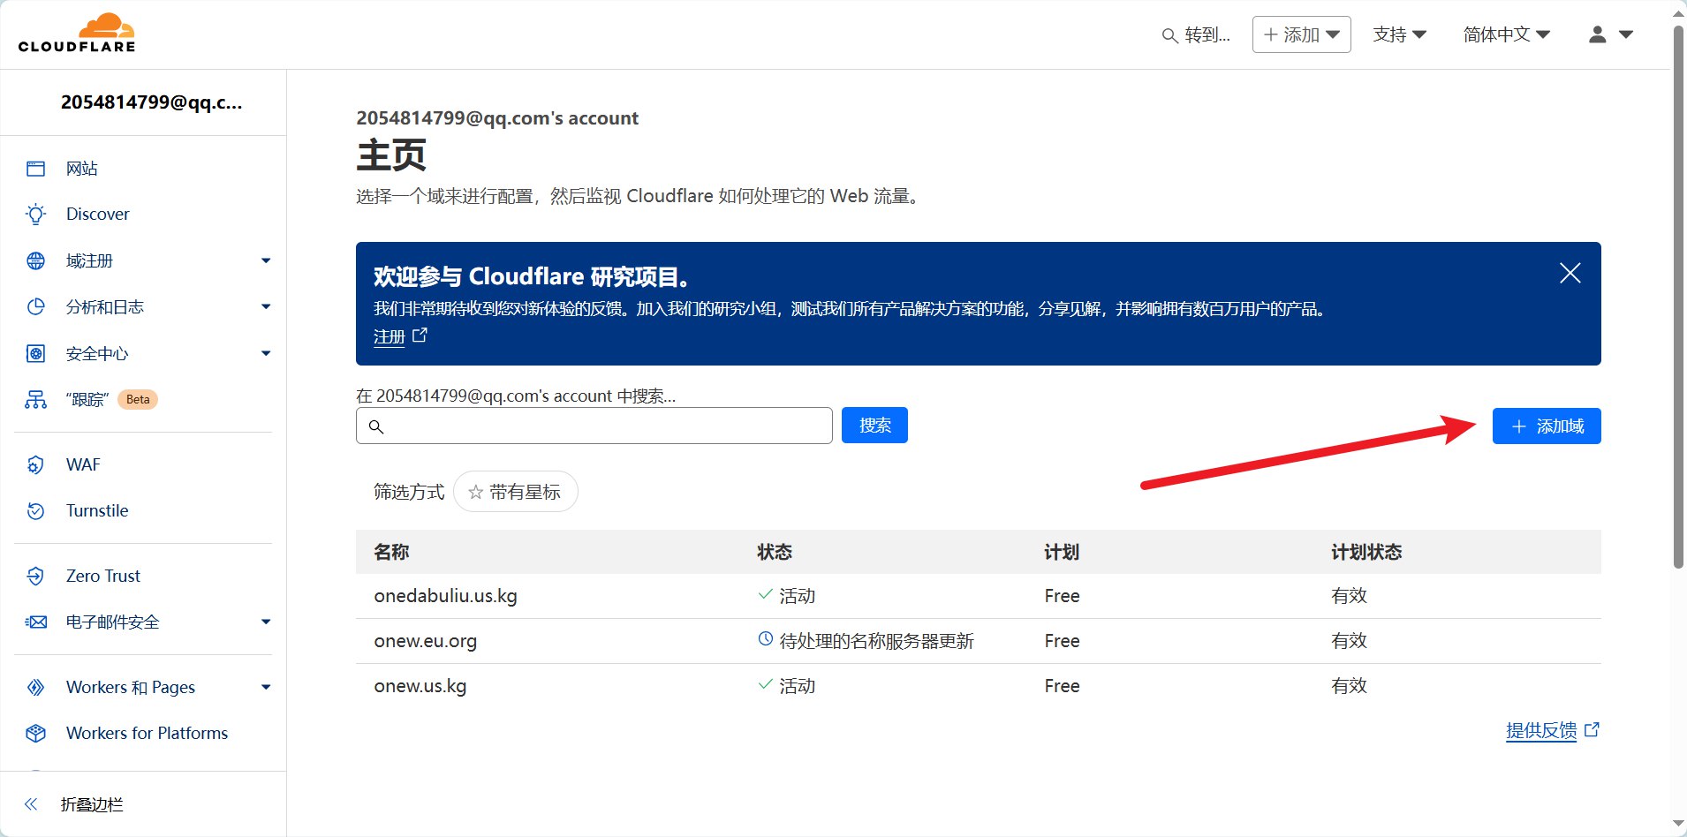Focus the account search input field

click(x=594, y=426)
